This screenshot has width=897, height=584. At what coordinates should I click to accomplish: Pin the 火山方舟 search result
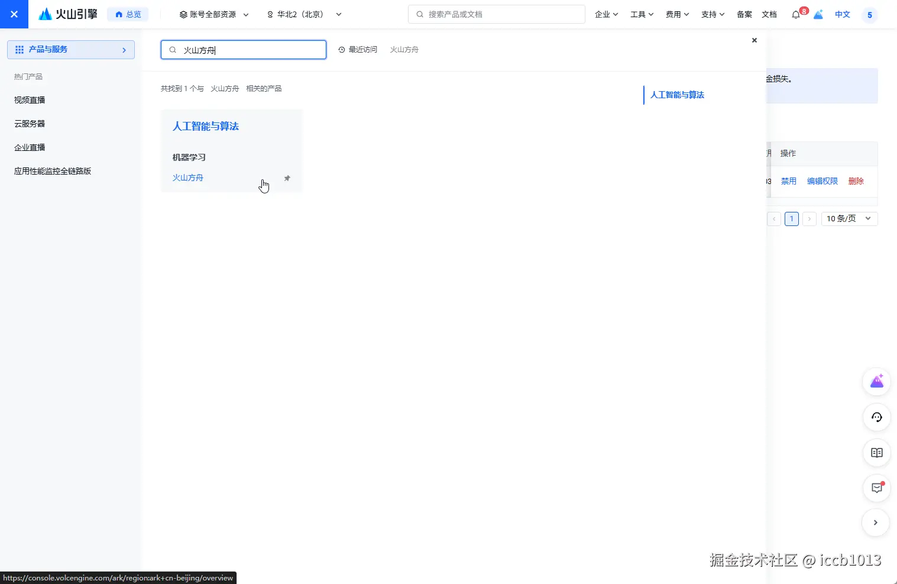click(x=287, y=178)
